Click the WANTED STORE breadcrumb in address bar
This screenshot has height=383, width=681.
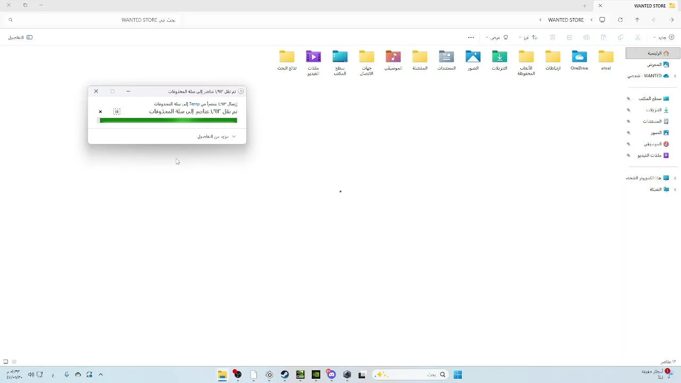566,20
